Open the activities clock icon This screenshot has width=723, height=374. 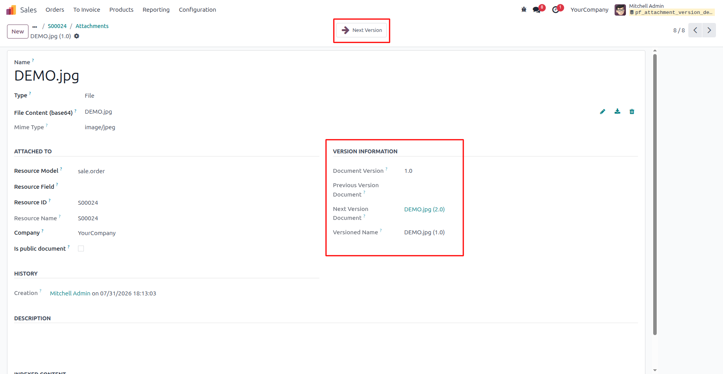(x=556, y=10)
